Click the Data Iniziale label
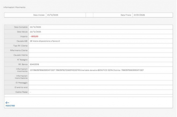 (39, 15)
